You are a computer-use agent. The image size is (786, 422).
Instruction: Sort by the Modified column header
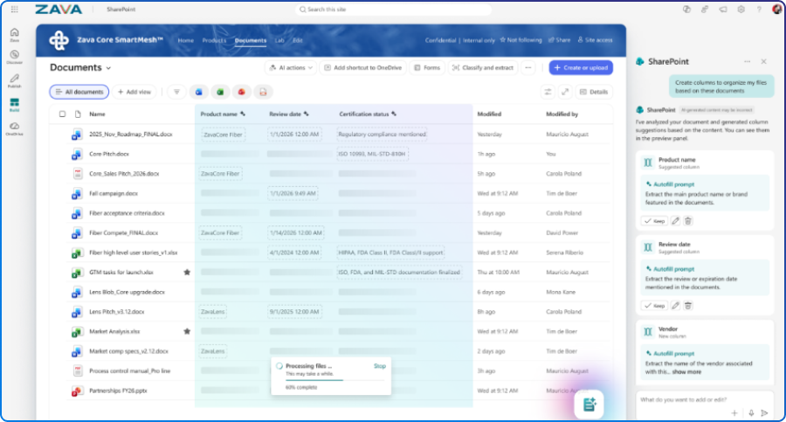(x=489, y=114)
